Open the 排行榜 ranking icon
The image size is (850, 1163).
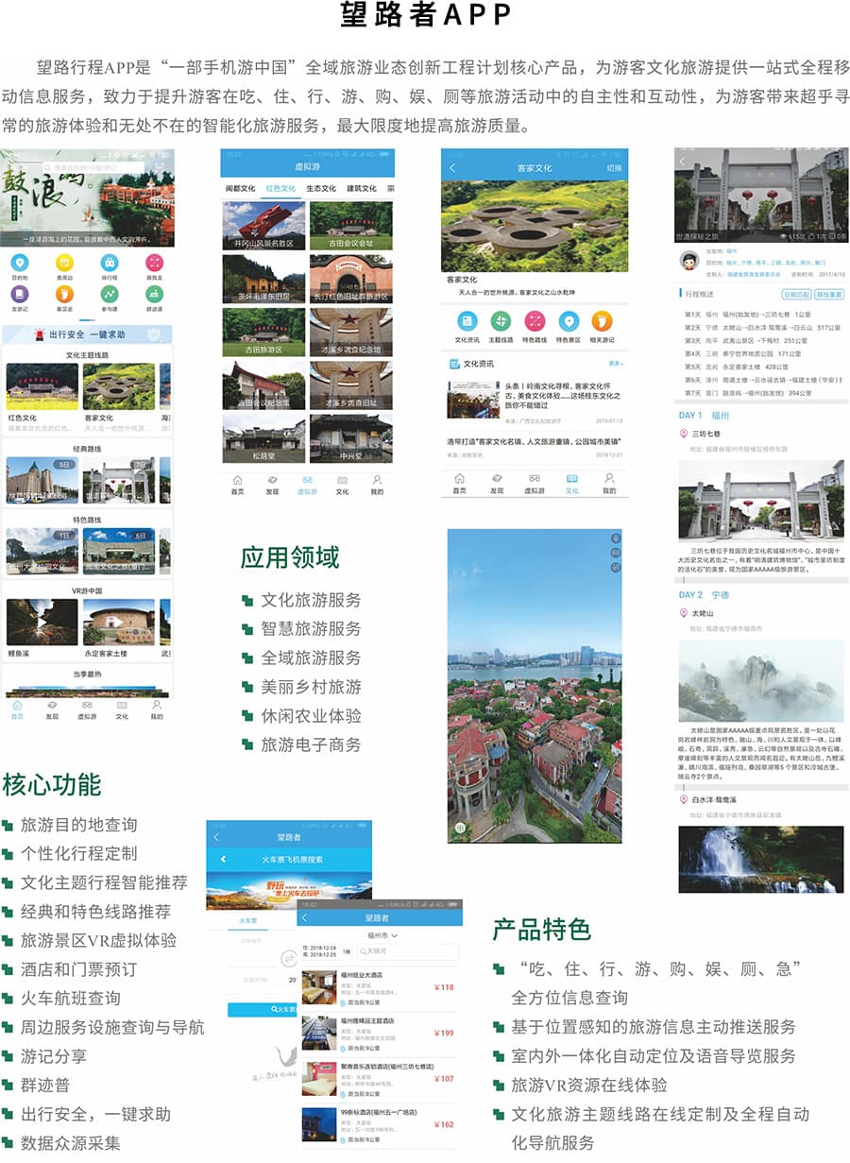[x=110, y=263]
